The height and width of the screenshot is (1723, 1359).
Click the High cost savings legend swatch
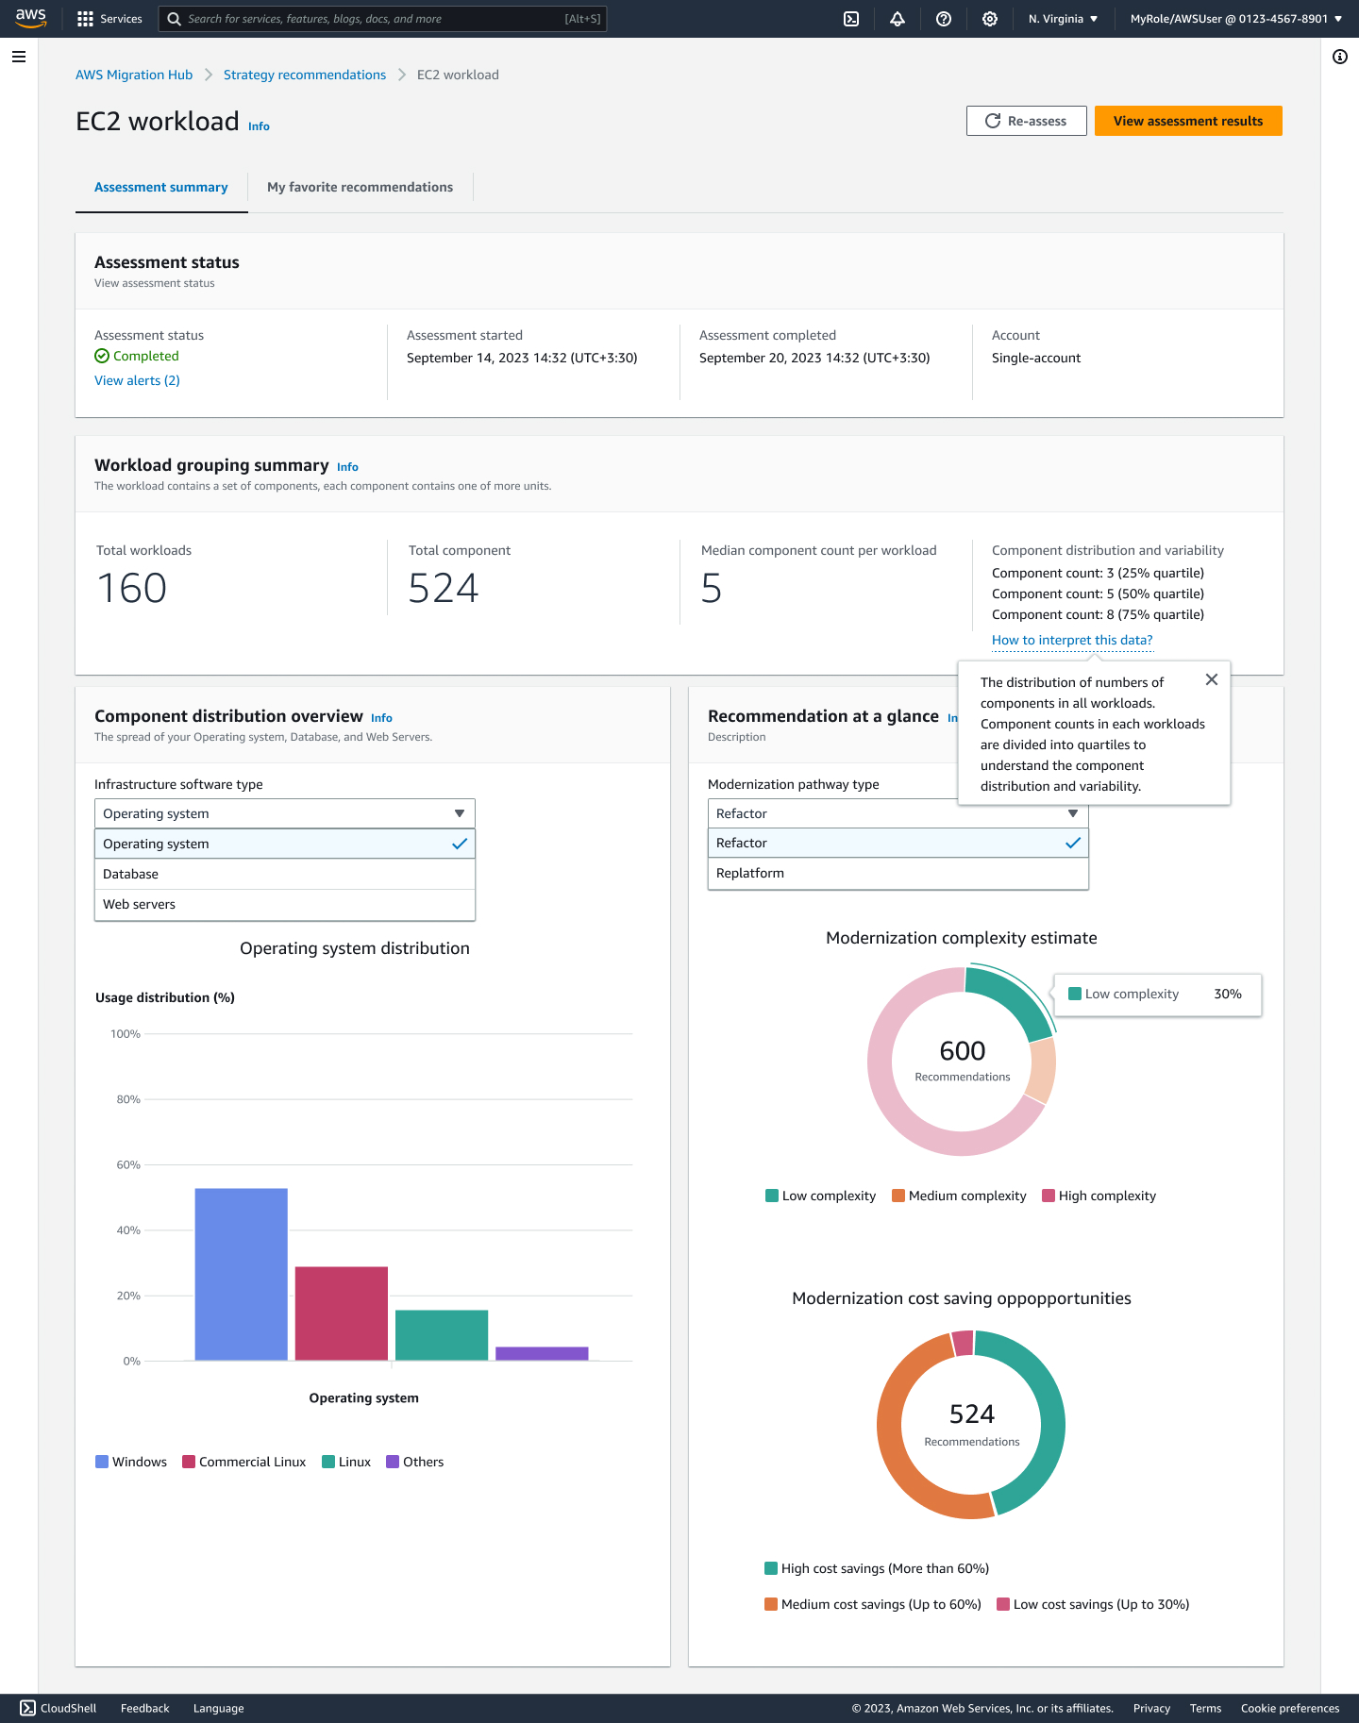click(x=771, y=1568)
